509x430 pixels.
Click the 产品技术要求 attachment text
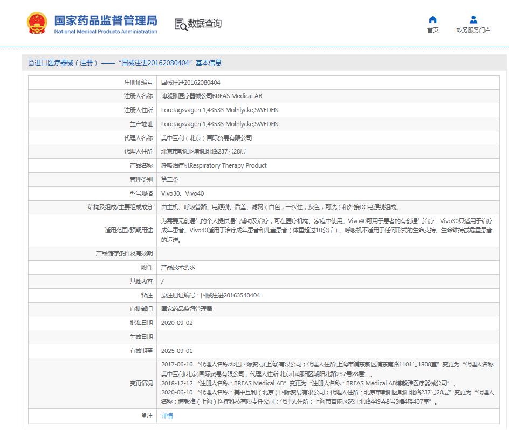tap(178, 267)
